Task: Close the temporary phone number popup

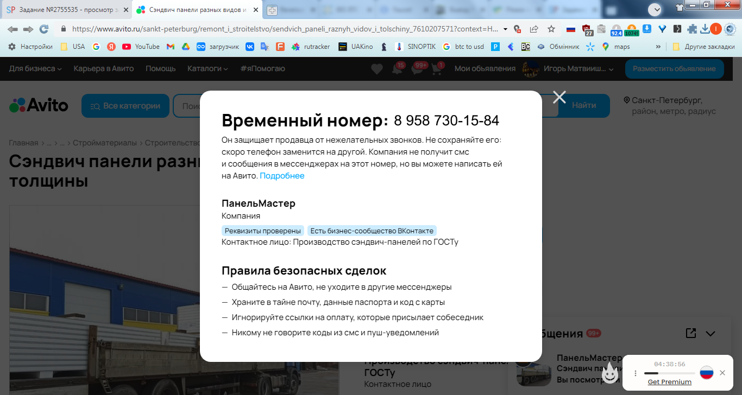Action: coord(559,97)
